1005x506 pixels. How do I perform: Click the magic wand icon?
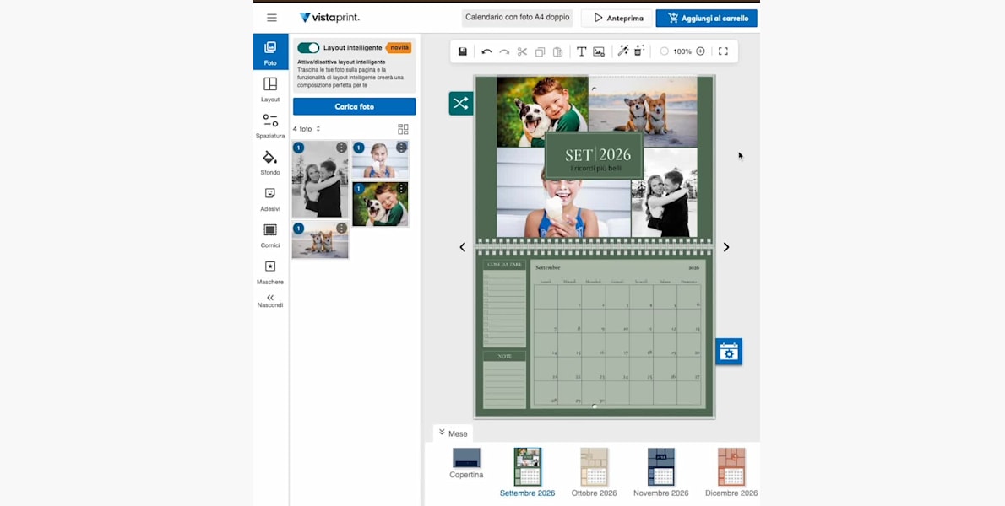click(x=623, y=51)
